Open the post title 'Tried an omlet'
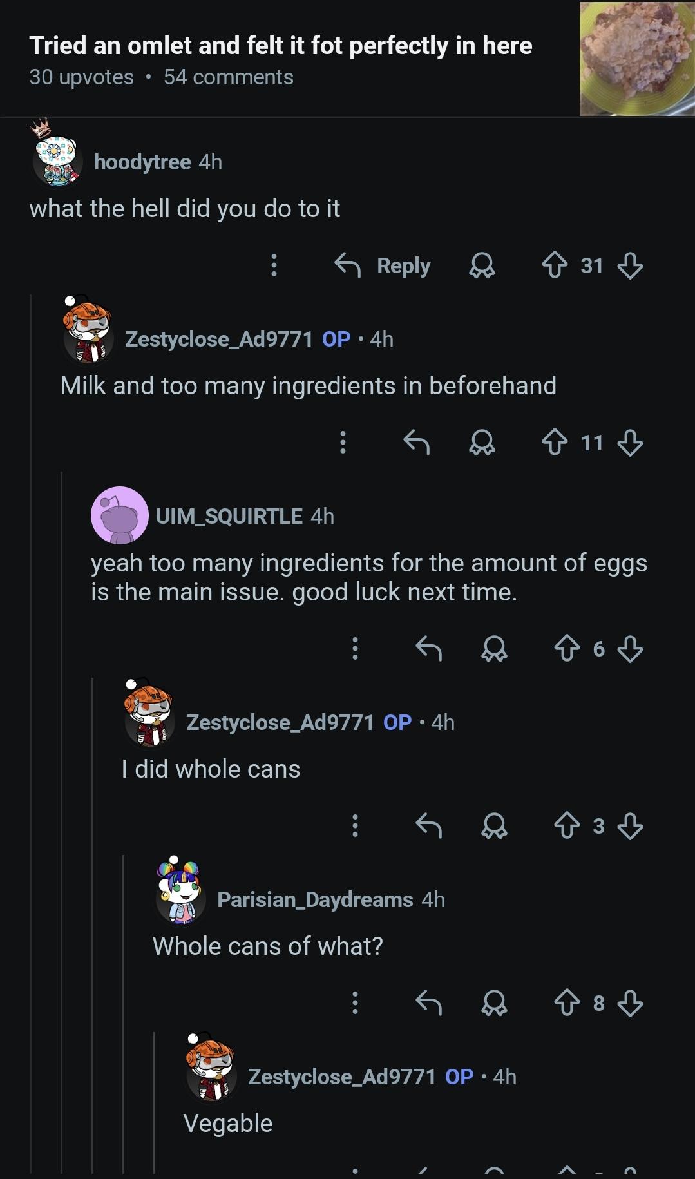 pos(281,46)
